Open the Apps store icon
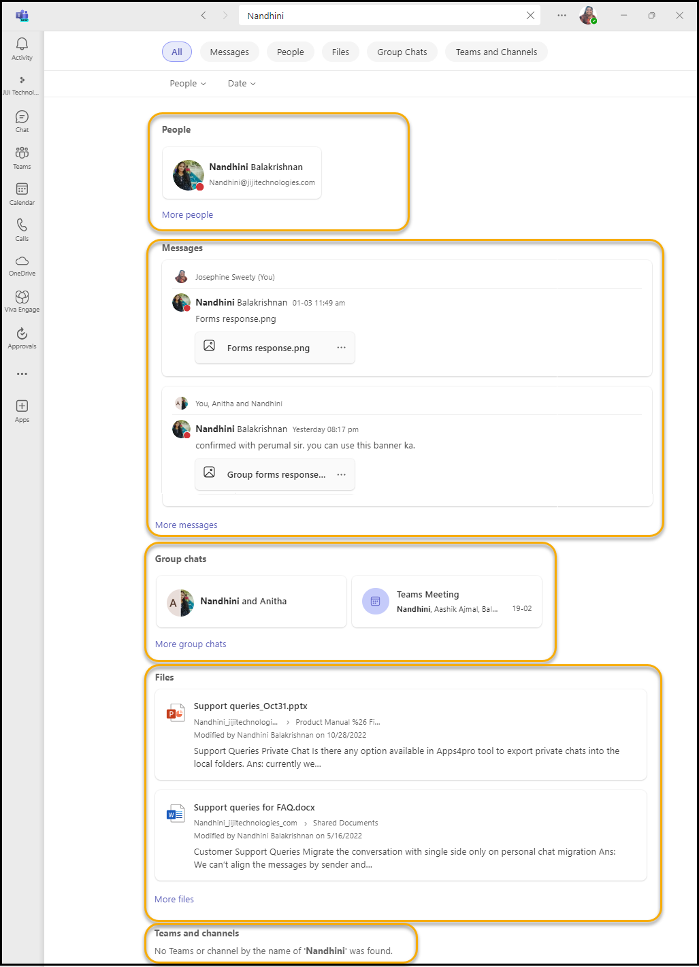 (x=22, y=410)
